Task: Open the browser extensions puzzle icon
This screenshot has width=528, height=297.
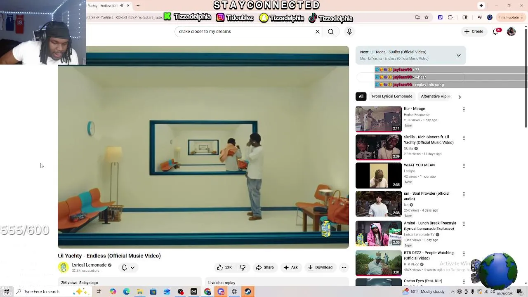Action: 450,17
